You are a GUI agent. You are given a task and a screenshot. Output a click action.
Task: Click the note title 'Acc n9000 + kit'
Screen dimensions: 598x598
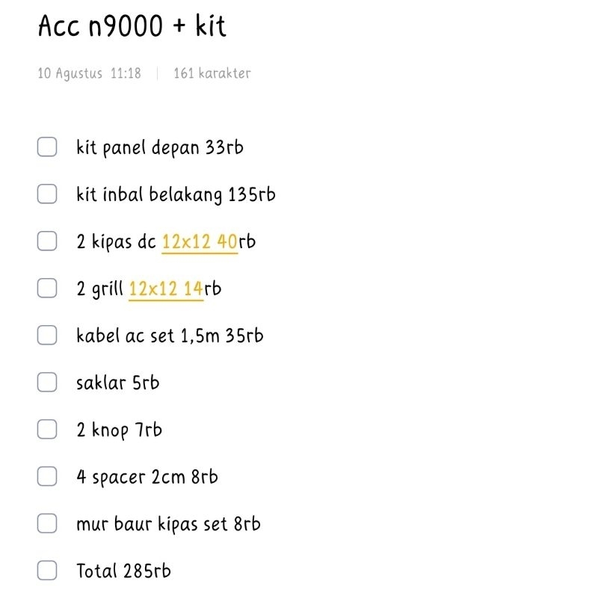(132, 27)
